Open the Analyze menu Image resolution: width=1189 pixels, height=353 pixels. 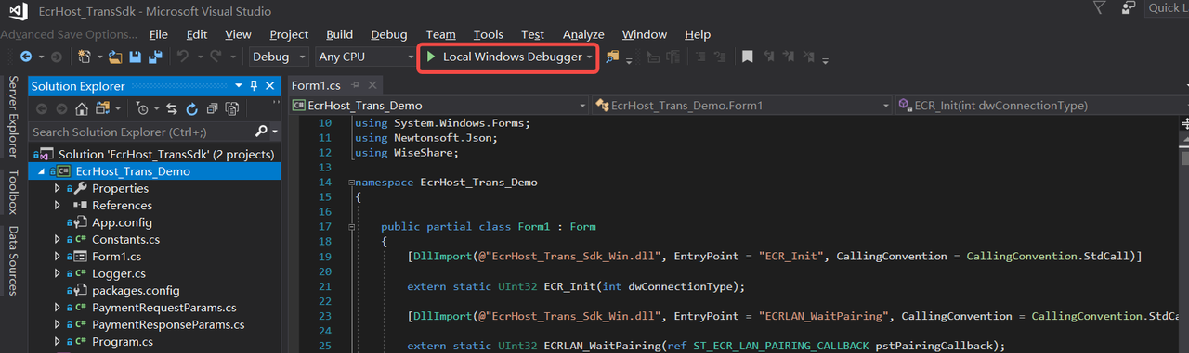pos(583,34)
